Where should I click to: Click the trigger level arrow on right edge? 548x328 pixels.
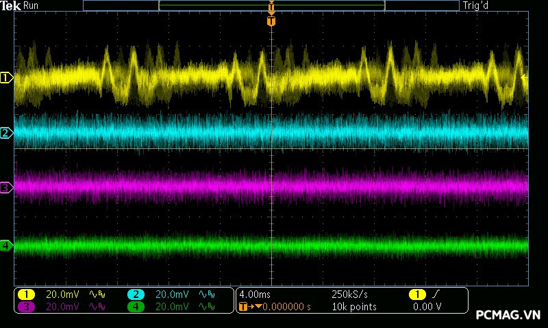525,78
